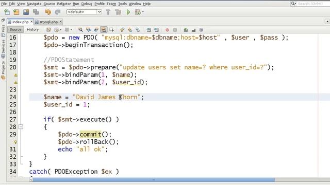Open the Edit menu
Screen dimensions: 330x185
pyautogui.click(x=11, y=4)
